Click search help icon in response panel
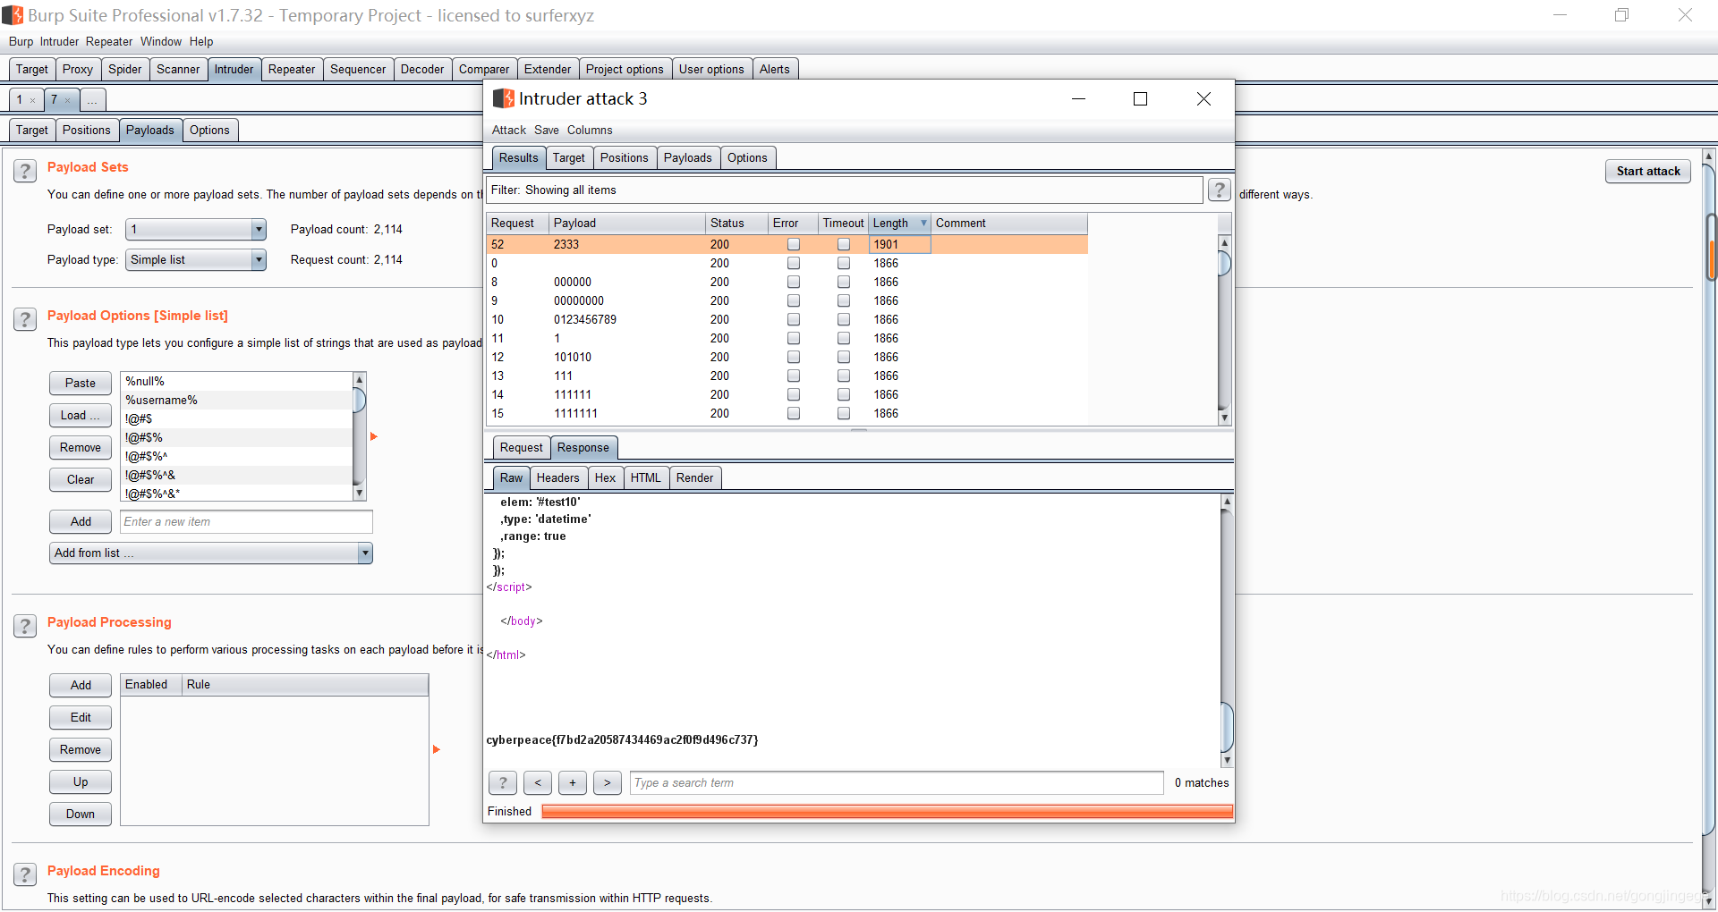The image size is (1718, 912). pos(503,782)
